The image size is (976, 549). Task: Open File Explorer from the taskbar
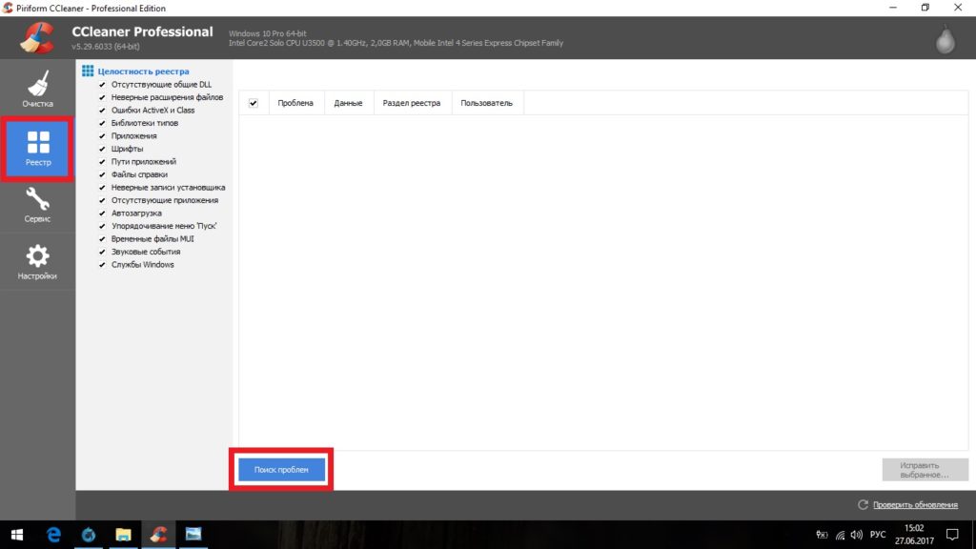pyautogui.click(x=123, y=535)
